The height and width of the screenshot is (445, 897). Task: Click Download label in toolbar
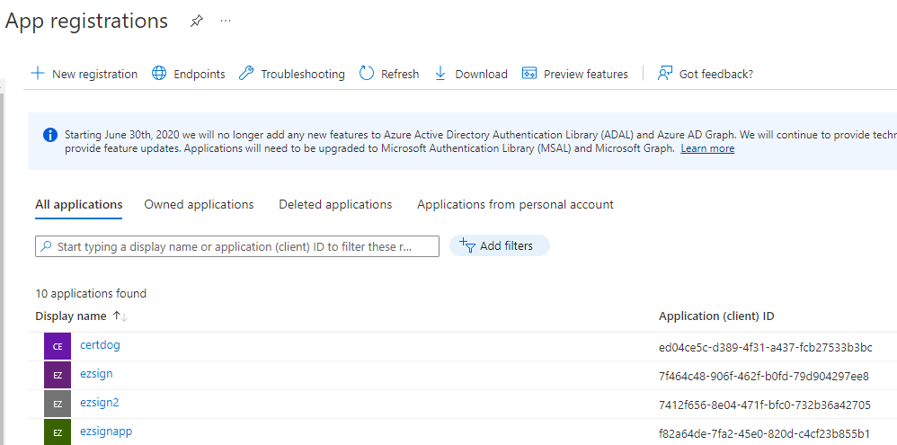coord(481,75)
